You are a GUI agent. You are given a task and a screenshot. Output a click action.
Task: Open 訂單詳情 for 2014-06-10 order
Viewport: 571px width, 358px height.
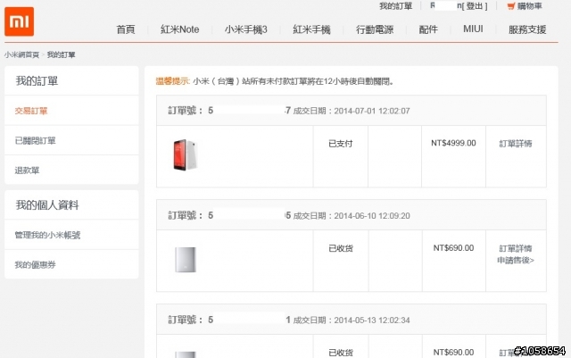point(516,248)
